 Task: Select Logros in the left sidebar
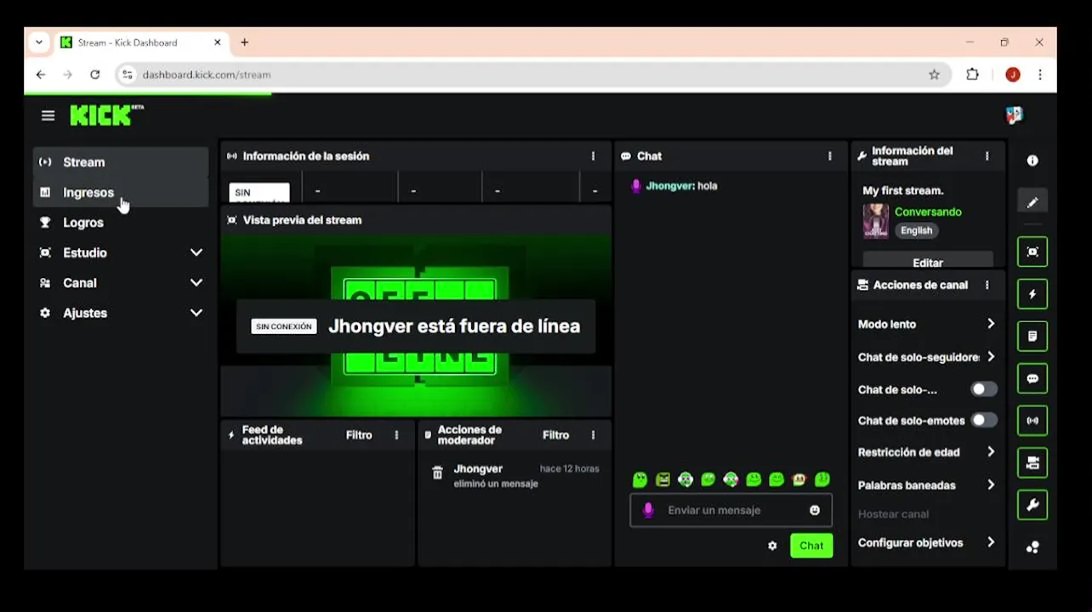(x=122, y=223)
